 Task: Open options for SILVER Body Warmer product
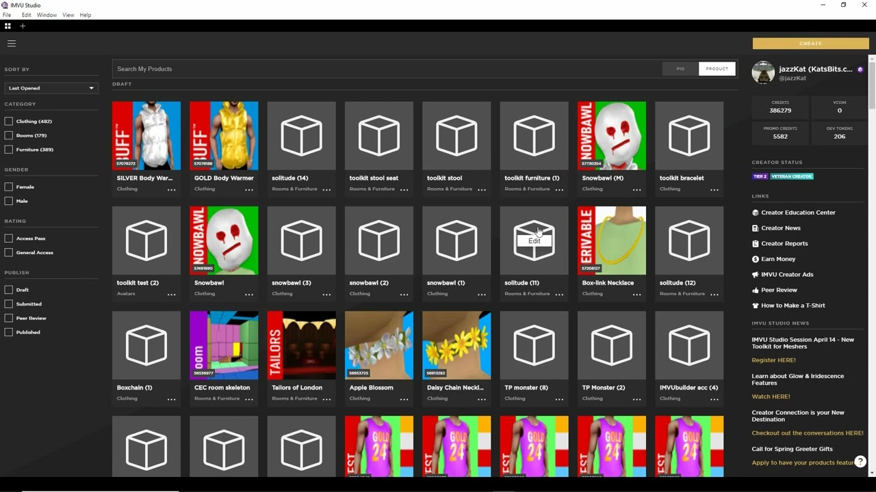click(172, 189)
